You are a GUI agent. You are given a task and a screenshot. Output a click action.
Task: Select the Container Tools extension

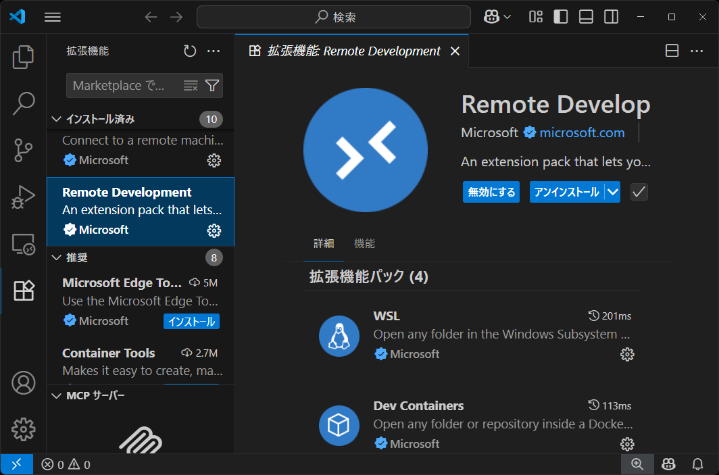click(141, 362)
